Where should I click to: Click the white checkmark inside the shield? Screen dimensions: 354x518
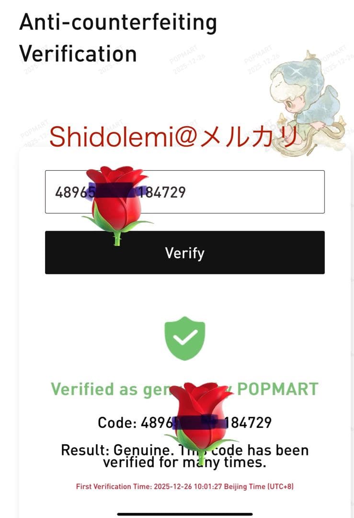tap(185, 338)
